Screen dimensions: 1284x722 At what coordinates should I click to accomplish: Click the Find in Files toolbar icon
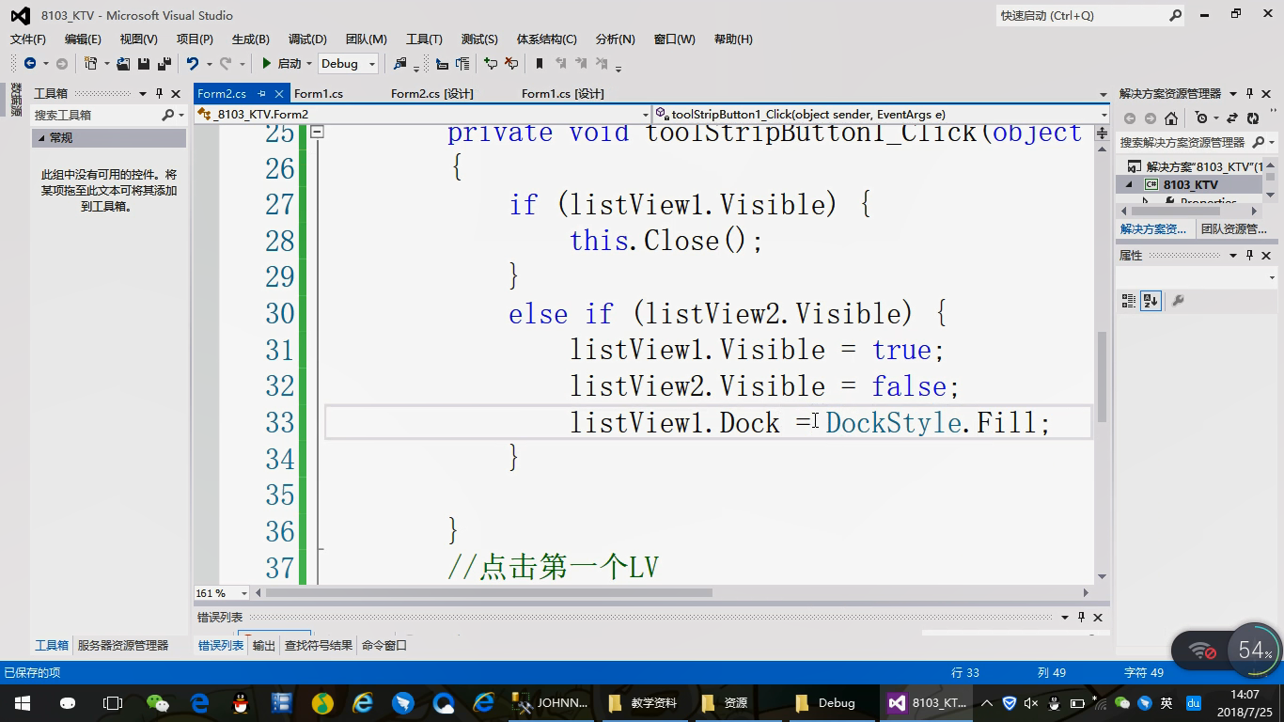point(400,64)
